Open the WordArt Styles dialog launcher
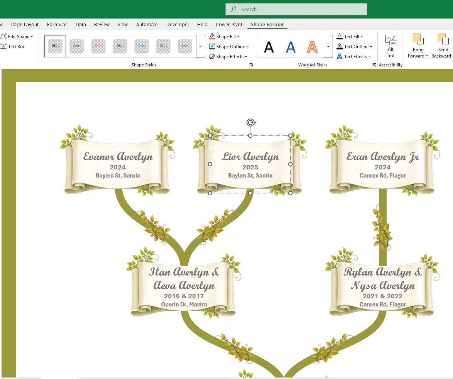The width and height of the screenshot is (453, 379). click(374, 65)
